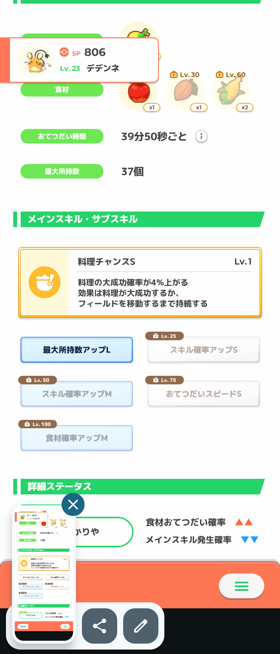Tap locked 食材確率アップM sub skill
Image resolution: width=280 pixels, height=654 pixels.
pyautogui.click(x=77, y=438)
